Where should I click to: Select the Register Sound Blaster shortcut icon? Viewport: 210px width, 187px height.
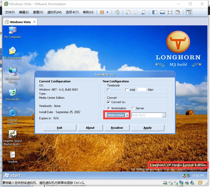13,138
